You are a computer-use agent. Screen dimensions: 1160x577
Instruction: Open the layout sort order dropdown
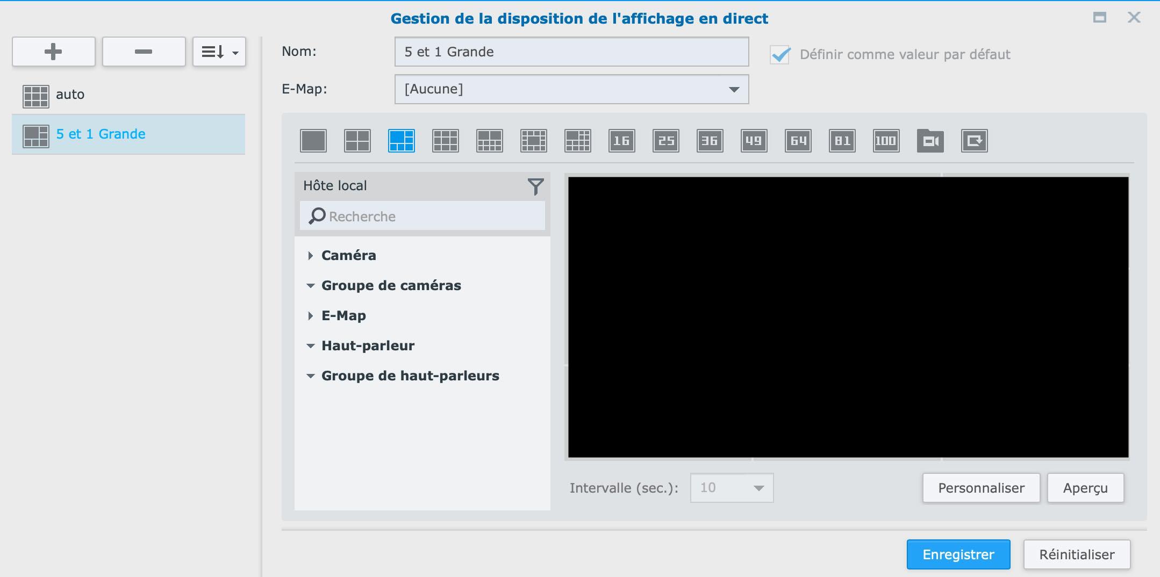[219, 52]
